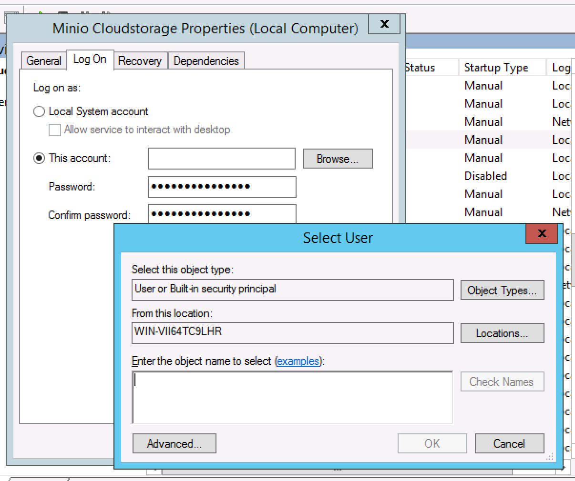Focus the object name text area
Screen dimensions: 575x481
(x=292, y=397)
